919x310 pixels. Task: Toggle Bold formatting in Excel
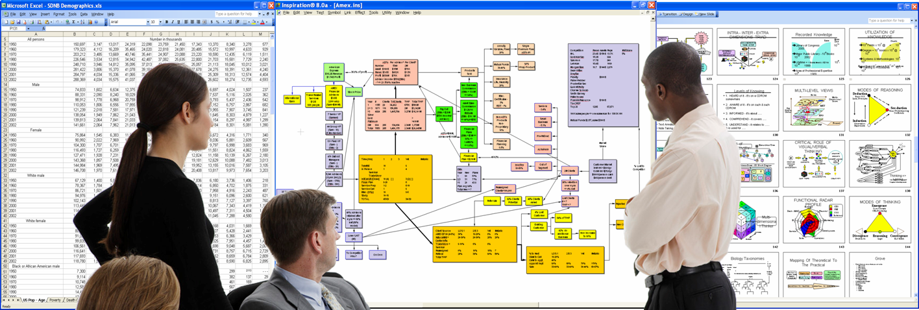[167, 21]
